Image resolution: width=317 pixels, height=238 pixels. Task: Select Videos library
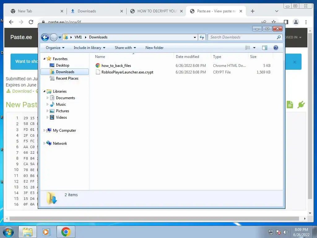61,117
